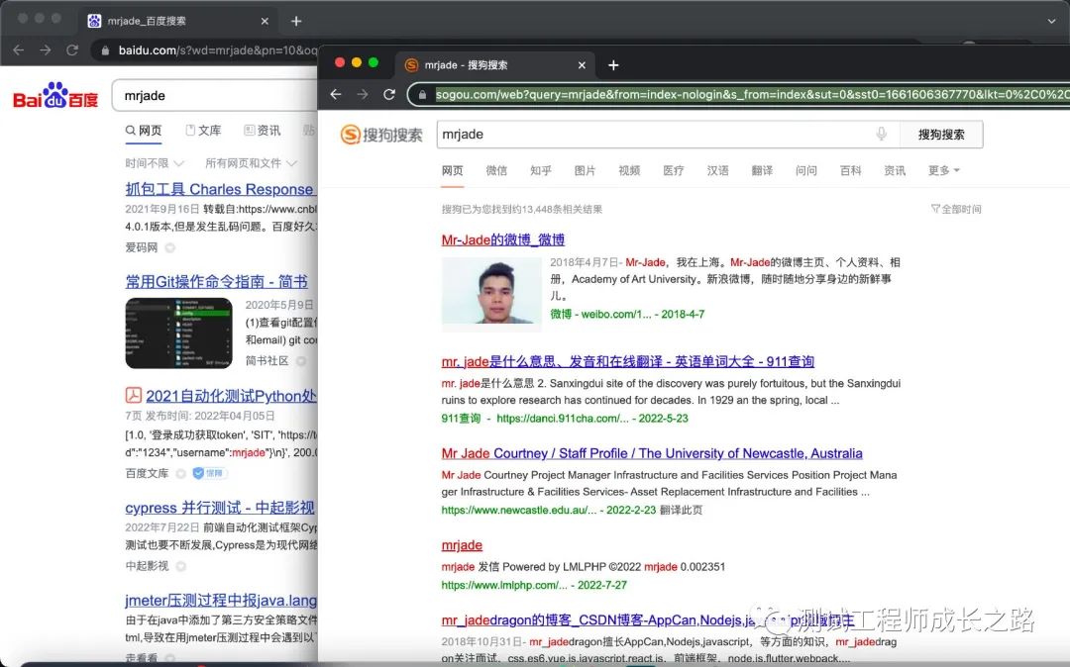Open 常用Git操作命令指南 - 简书 result

coord(216,281)
